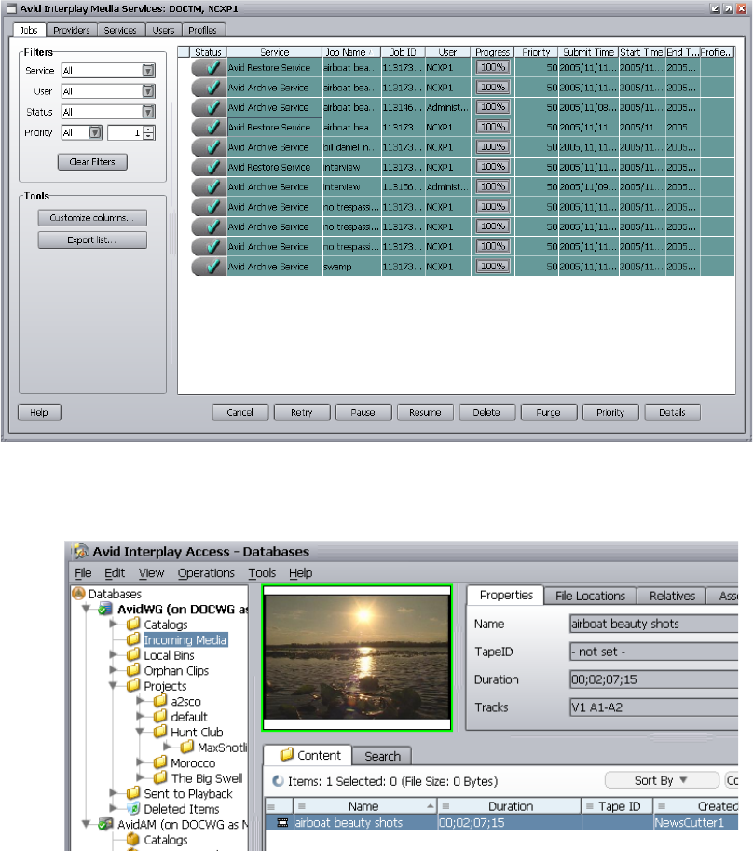This screenshot has height=851, width=753.
Task: Click the Customize columns button
Action: click(x=92, y=217)
